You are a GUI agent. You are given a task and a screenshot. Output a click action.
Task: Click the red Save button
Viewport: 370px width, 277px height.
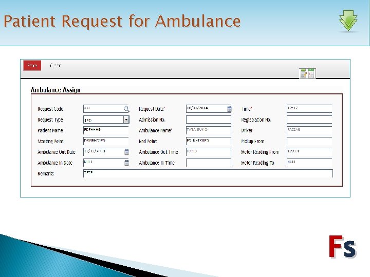tap(32, 65)
